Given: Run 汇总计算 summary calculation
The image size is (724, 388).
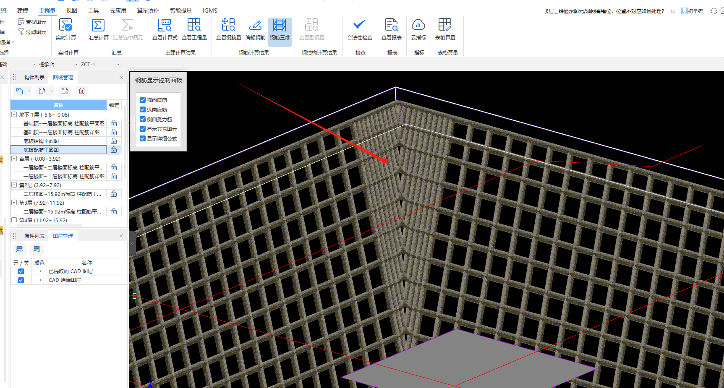Looking at the screenshot, I should click(x=98, y=29).
